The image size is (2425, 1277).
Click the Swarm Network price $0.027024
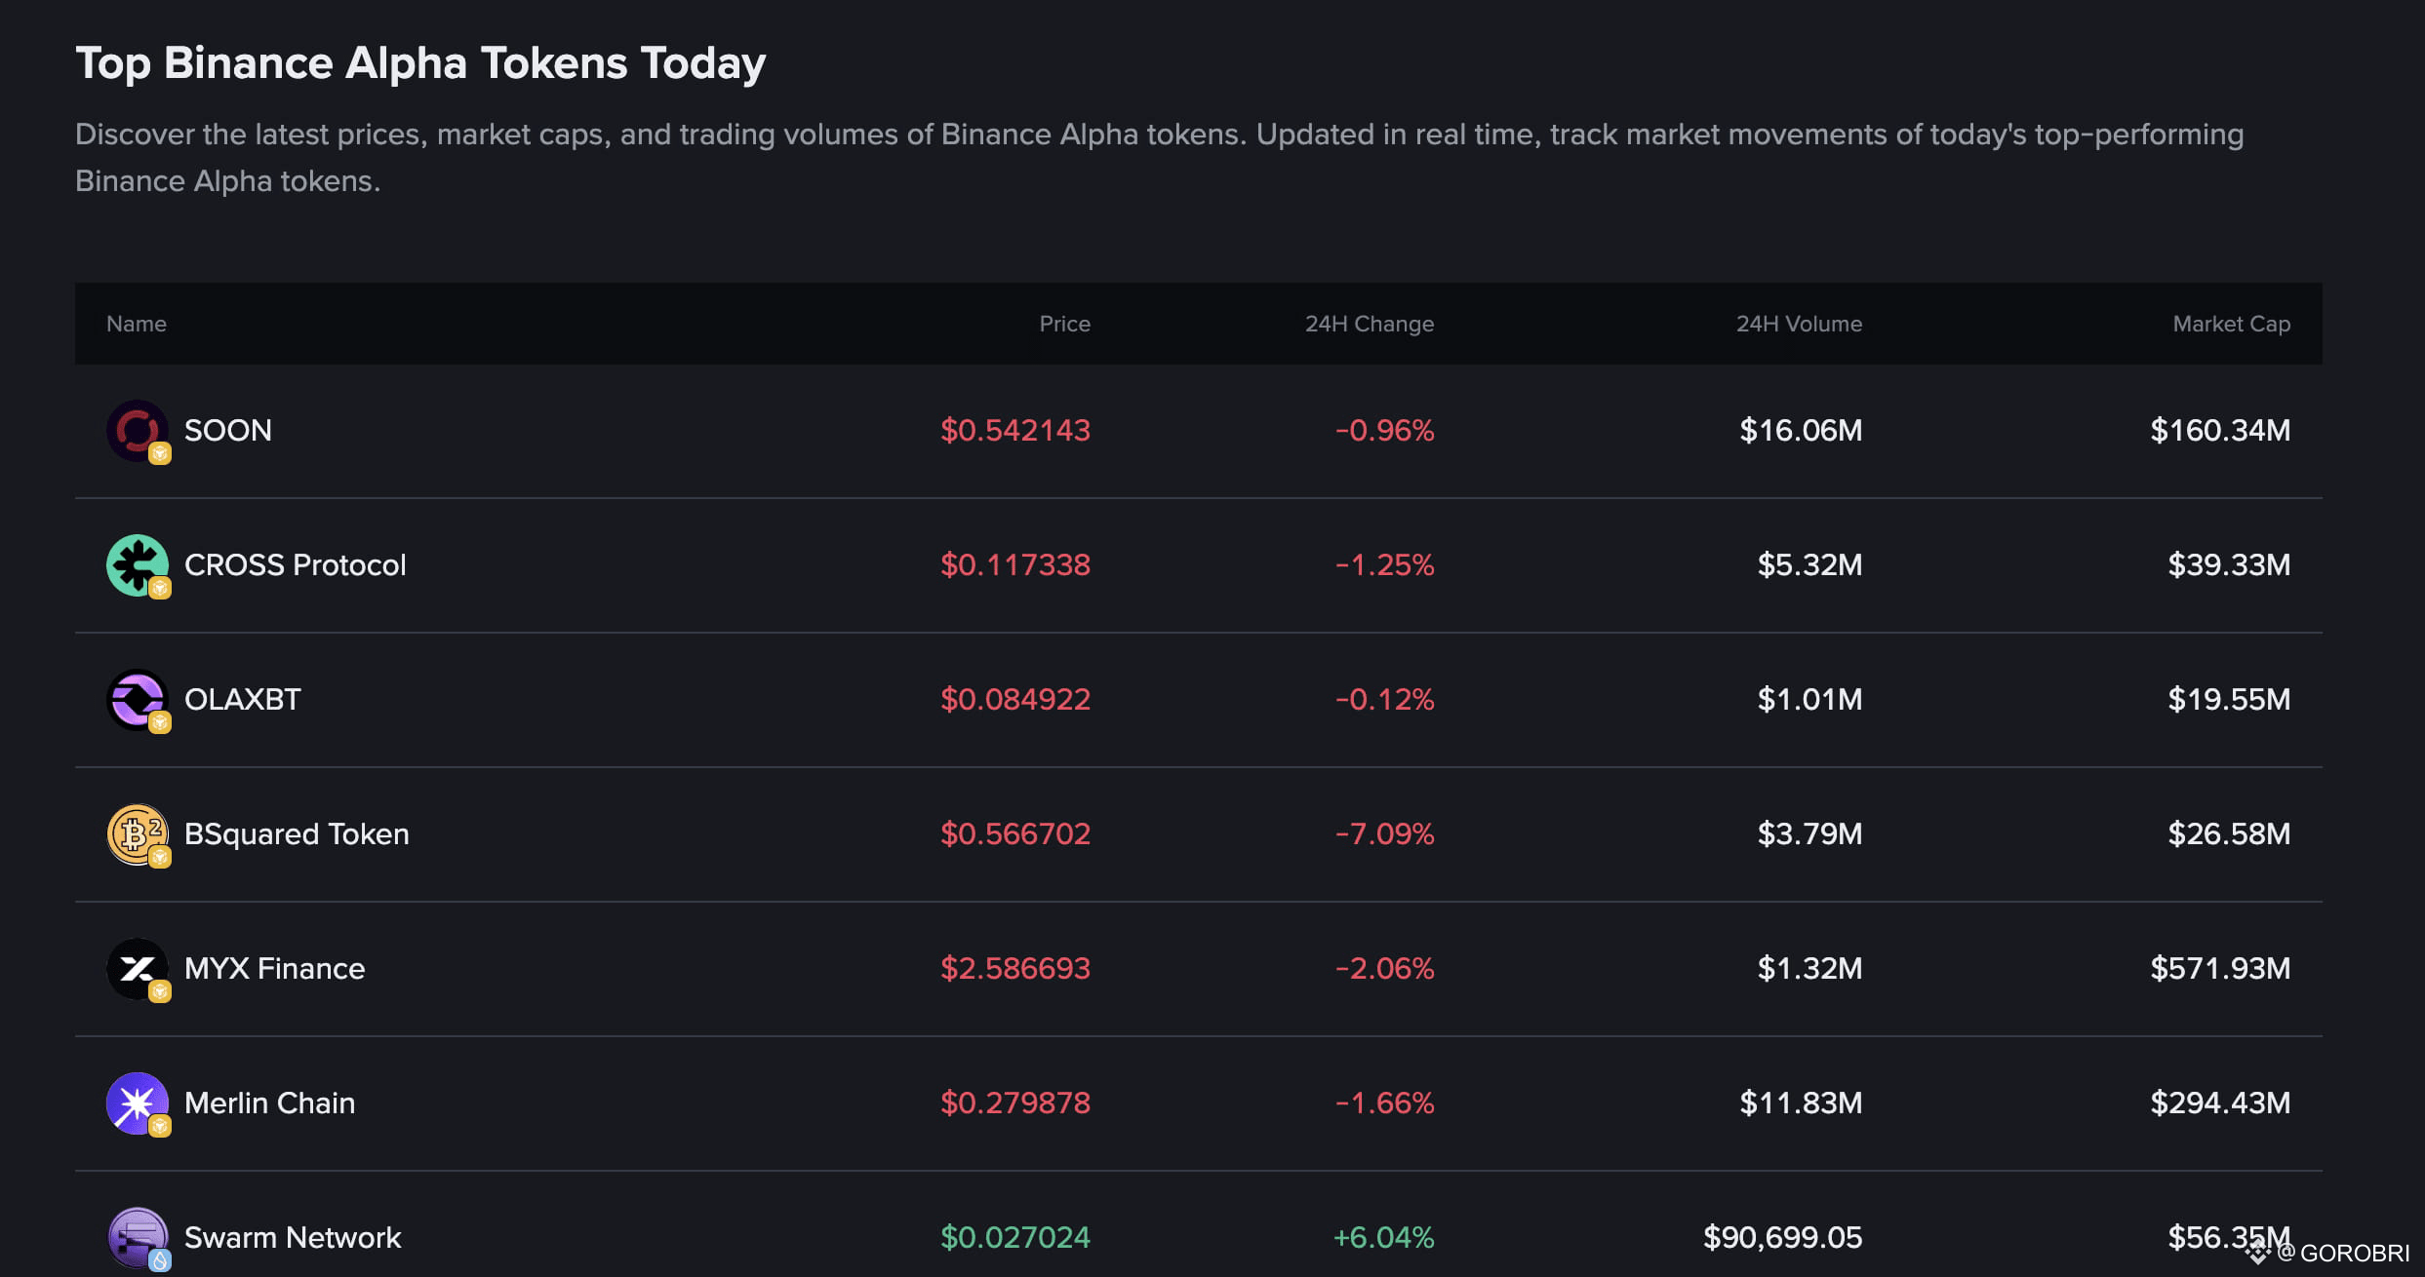[1014, 1237]
